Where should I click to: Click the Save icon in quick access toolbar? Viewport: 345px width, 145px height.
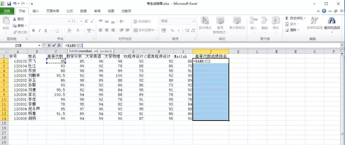click(9, 4)
